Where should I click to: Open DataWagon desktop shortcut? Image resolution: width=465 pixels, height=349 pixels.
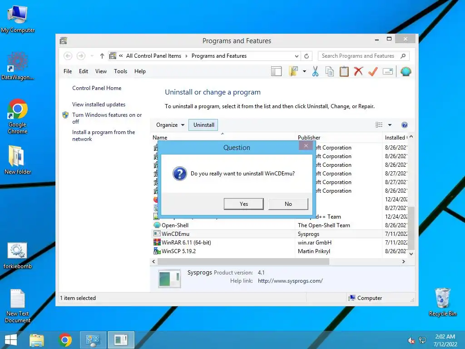pyautogui.click(x=18, y=66)
